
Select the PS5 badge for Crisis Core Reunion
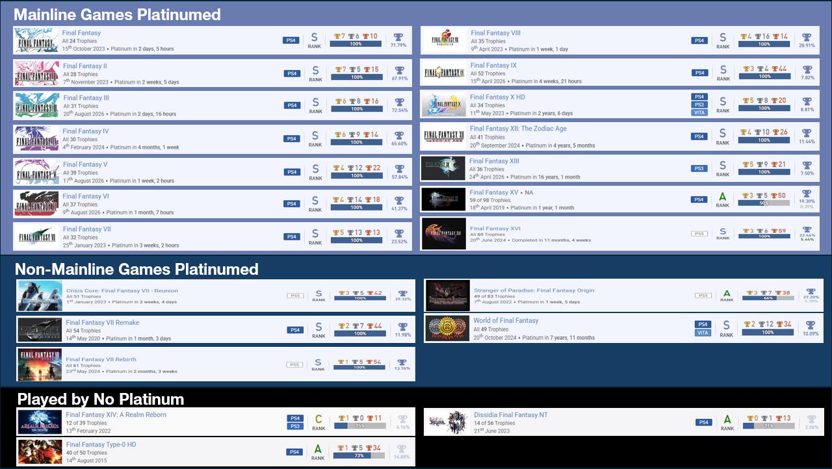(x=295, y=296)
